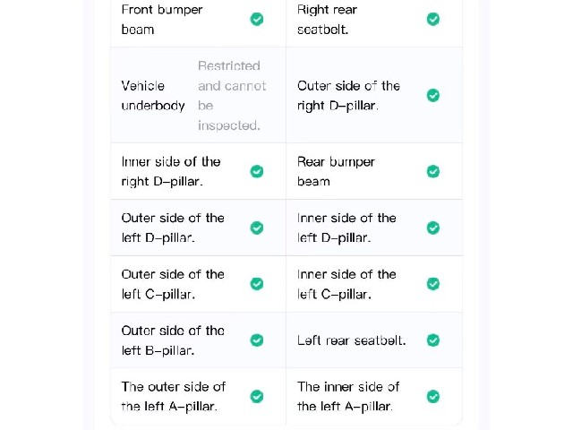
Task: Tap the check icon for Inner side of left D-pillar
Action: [433, 228]
